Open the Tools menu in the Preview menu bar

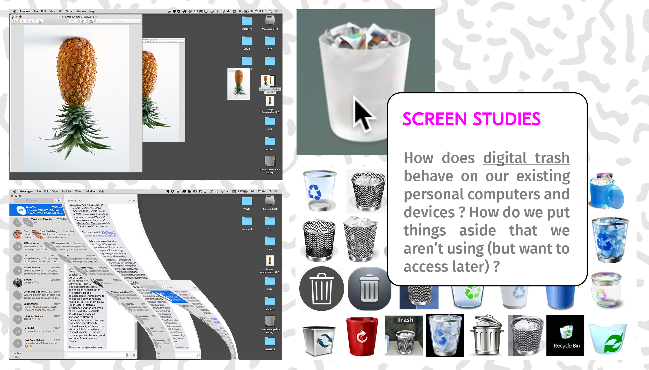69,11
